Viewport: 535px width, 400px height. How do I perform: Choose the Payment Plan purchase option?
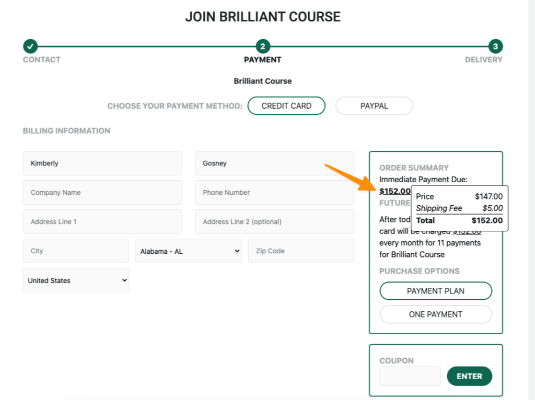coord(435,291)
